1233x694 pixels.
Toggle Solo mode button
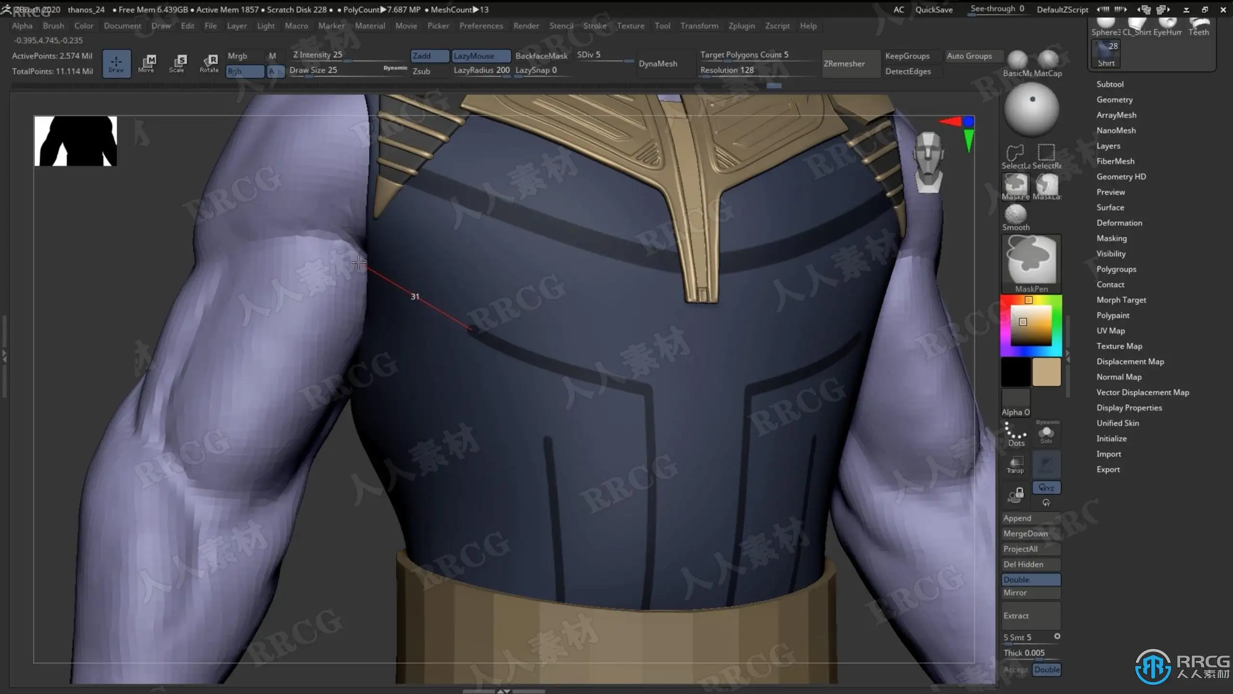(x=1046, y=434)
